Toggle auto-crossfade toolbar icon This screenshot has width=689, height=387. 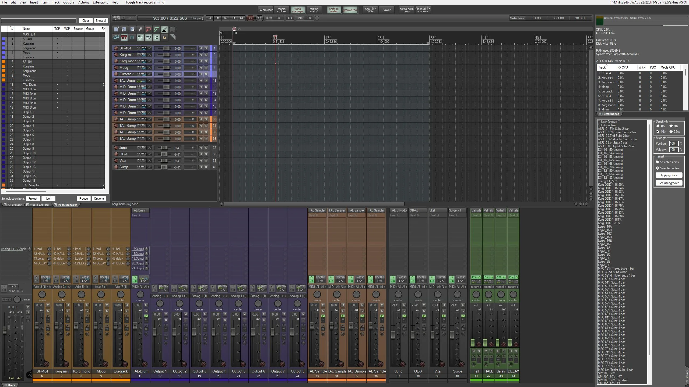point(116,37)
